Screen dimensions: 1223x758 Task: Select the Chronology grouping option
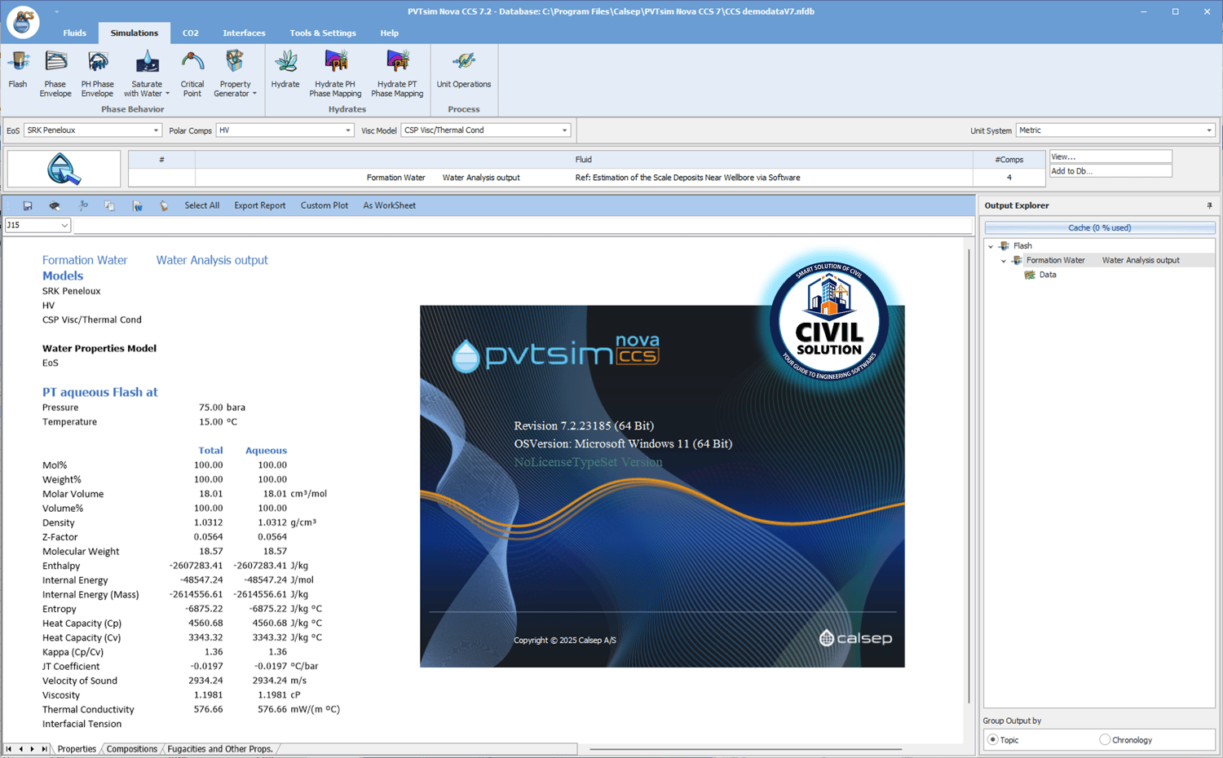(x=1105, y=740)
